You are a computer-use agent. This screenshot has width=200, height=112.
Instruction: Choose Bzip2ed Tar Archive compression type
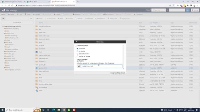77,56
